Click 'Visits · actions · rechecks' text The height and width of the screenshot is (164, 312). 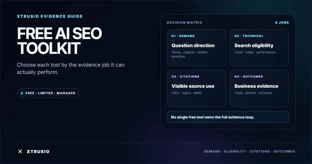point(253,93)
